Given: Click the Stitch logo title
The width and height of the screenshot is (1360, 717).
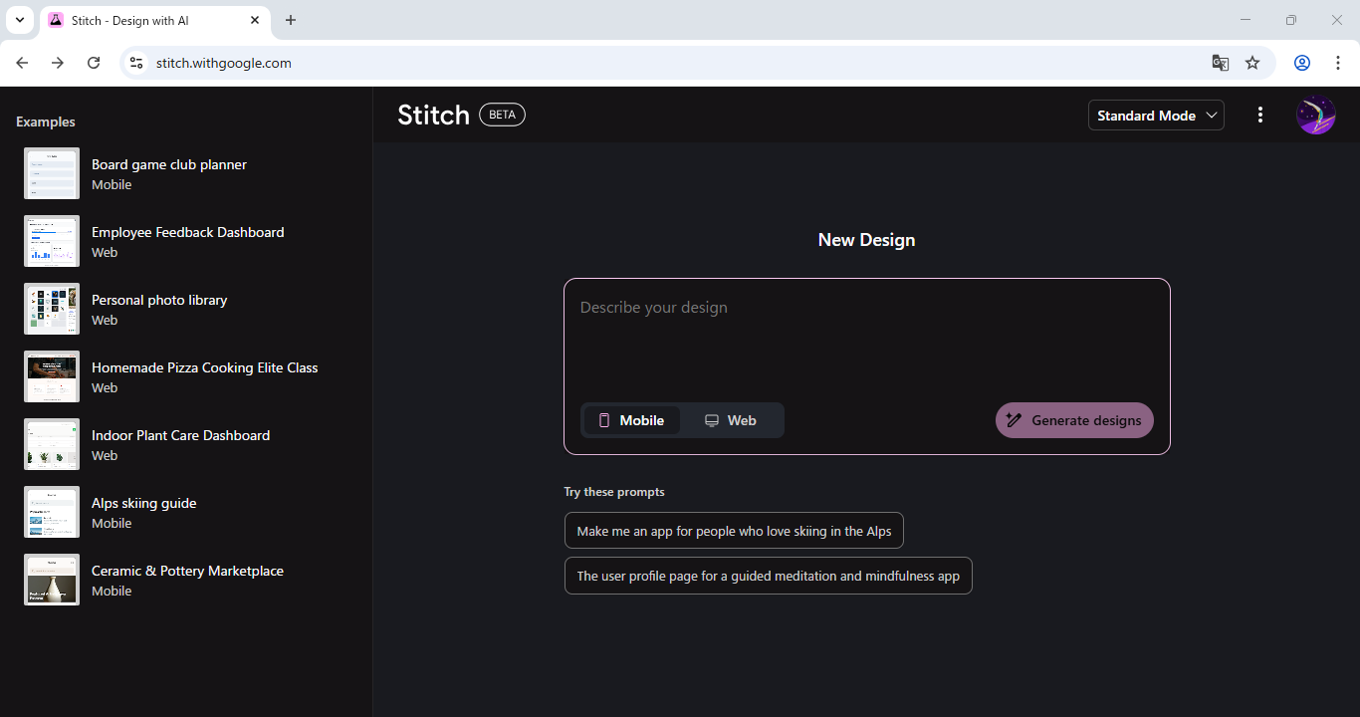Looking at the screenshot, I should click(x=433, y=115).
